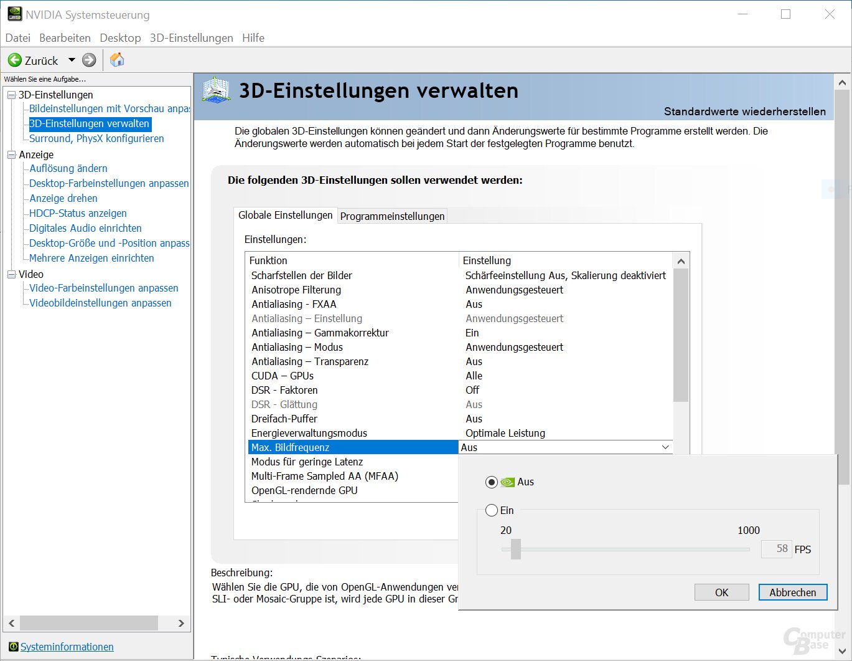
Task: Open the Hilfe menu
Action: pos(253,38)
